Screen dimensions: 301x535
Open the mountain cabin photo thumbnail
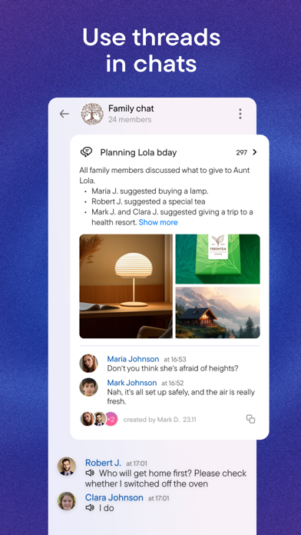click(218, 313)
